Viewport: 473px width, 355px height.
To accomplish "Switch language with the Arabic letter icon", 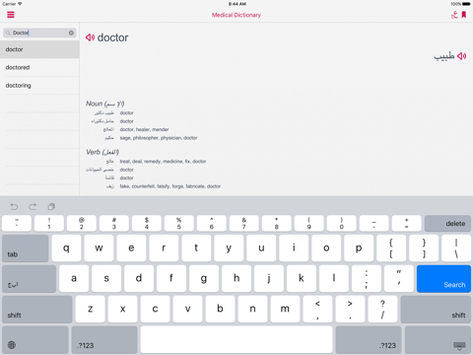I will (454, 15).
